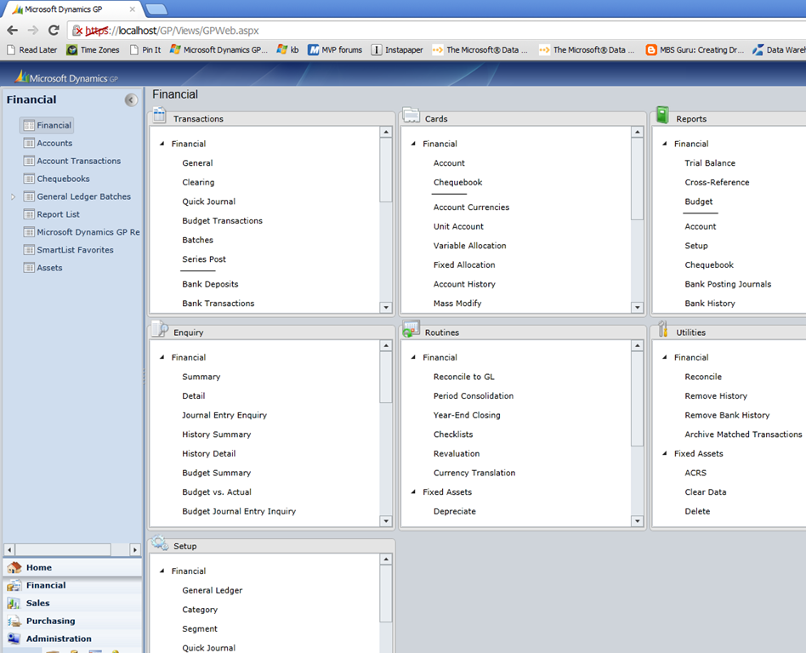The height and width of the screenshot is (653, 806).
Task: Click the Routines section icon
Action: (412, 329)
